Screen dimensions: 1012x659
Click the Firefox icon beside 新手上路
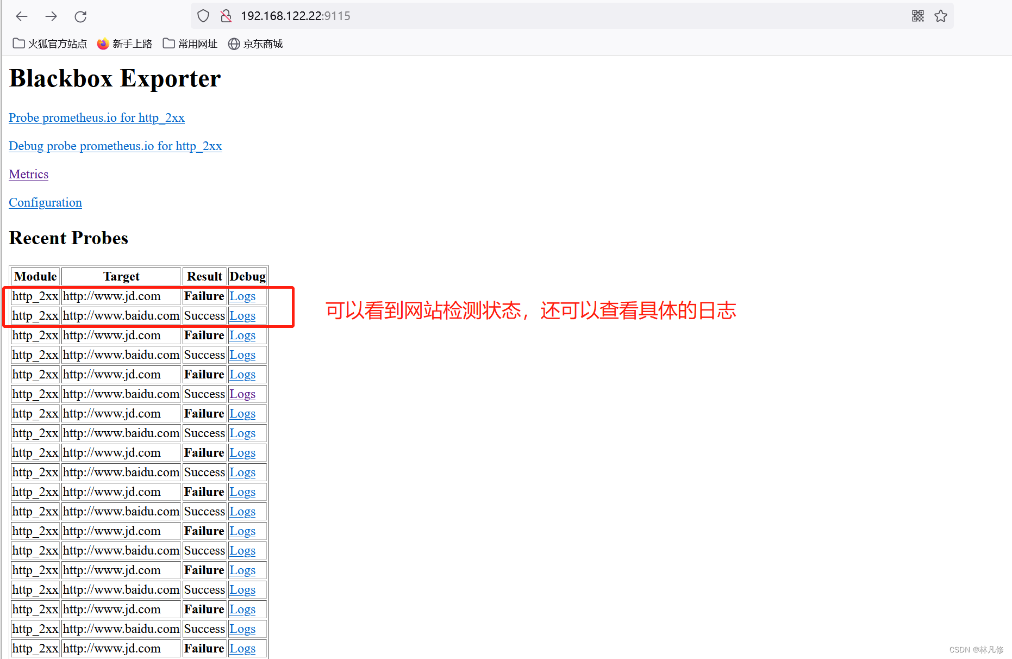click(x=103, y=43)
